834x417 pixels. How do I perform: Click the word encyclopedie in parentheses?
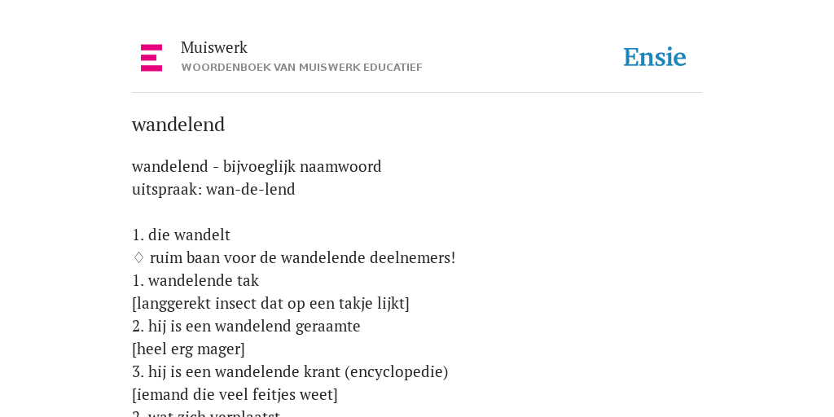click(397, 372)
